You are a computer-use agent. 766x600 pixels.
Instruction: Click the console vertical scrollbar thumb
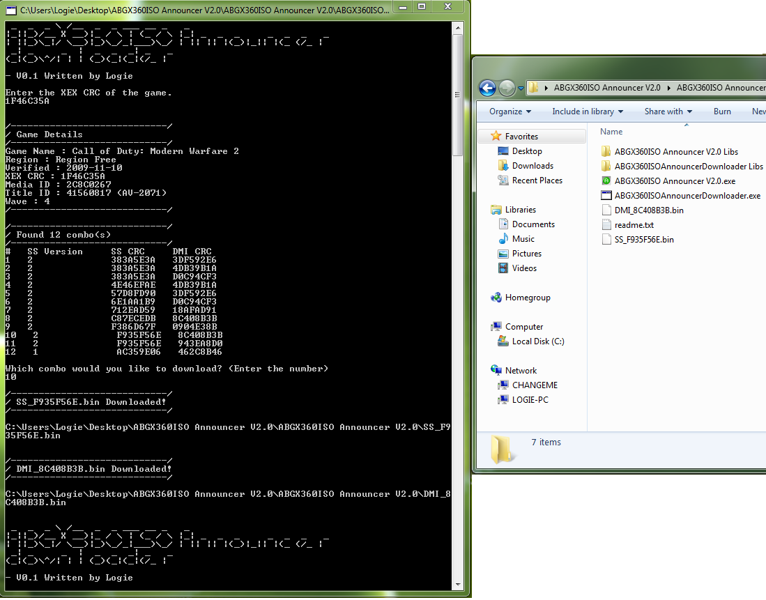[x=458, y=95]
